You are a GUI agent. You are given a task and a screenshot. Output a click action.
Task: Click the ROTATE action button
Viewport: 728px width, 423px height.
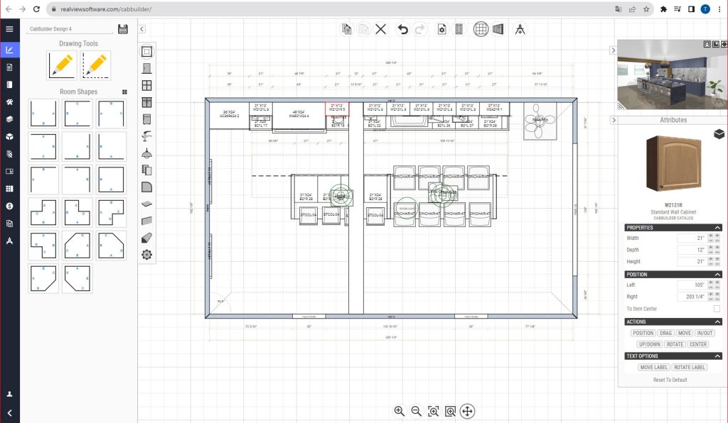pos(675,344)
